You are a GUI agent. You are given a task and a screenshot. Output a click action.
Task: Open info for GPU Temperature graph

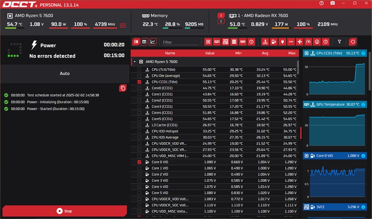click(x=363, y=104)
